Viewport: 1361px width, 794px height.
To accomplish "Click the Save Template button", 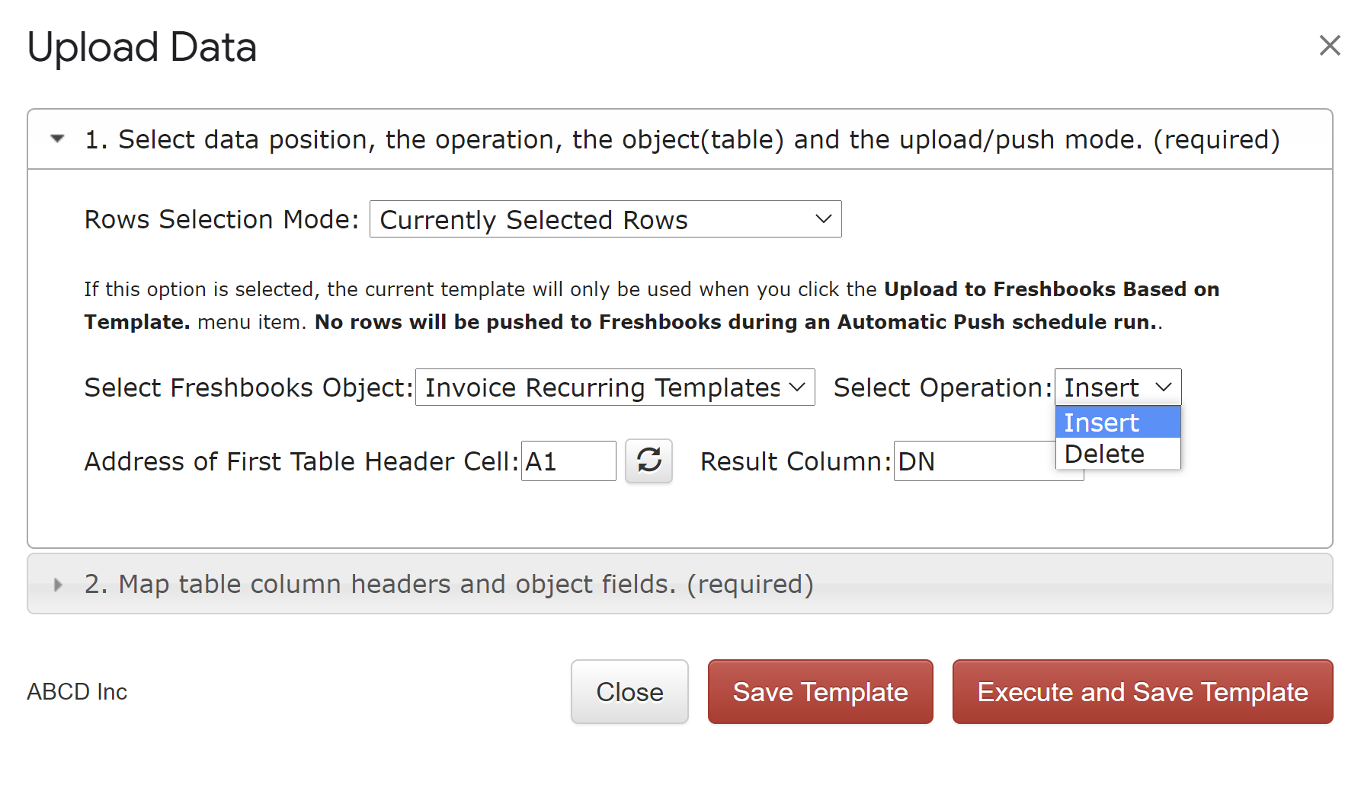I will [821, 691].
